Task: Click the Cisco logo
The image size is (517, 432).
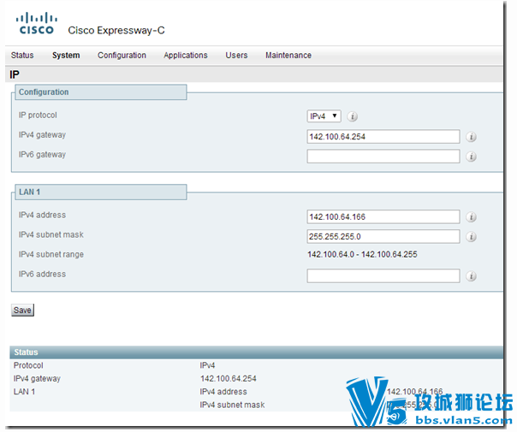Action: (x=36, y=23)
